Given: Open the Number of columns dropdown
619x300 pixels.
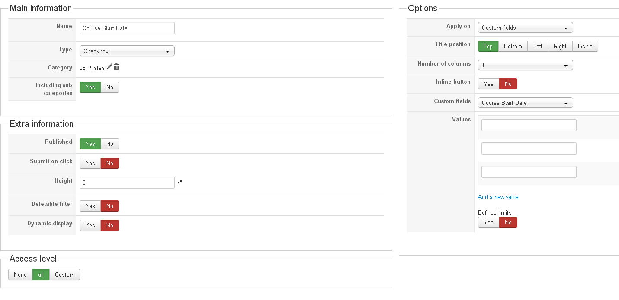Looking at the screenshot, I should (x=525, y=65).
